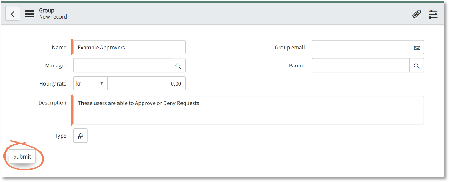This screenshot has width=449, height=182.
Task: Click the dropdown arrow next to kr
Action: coord(102,83)
